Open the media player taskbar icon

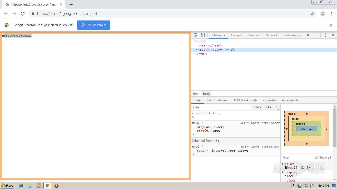39,186
